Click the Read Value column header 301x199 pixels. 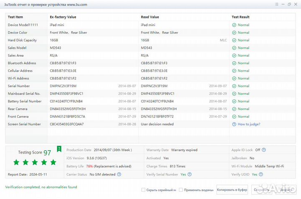[150, 17]
